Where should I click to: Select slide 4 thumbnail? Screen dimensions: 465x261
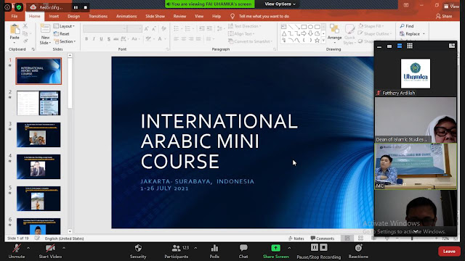39,167
